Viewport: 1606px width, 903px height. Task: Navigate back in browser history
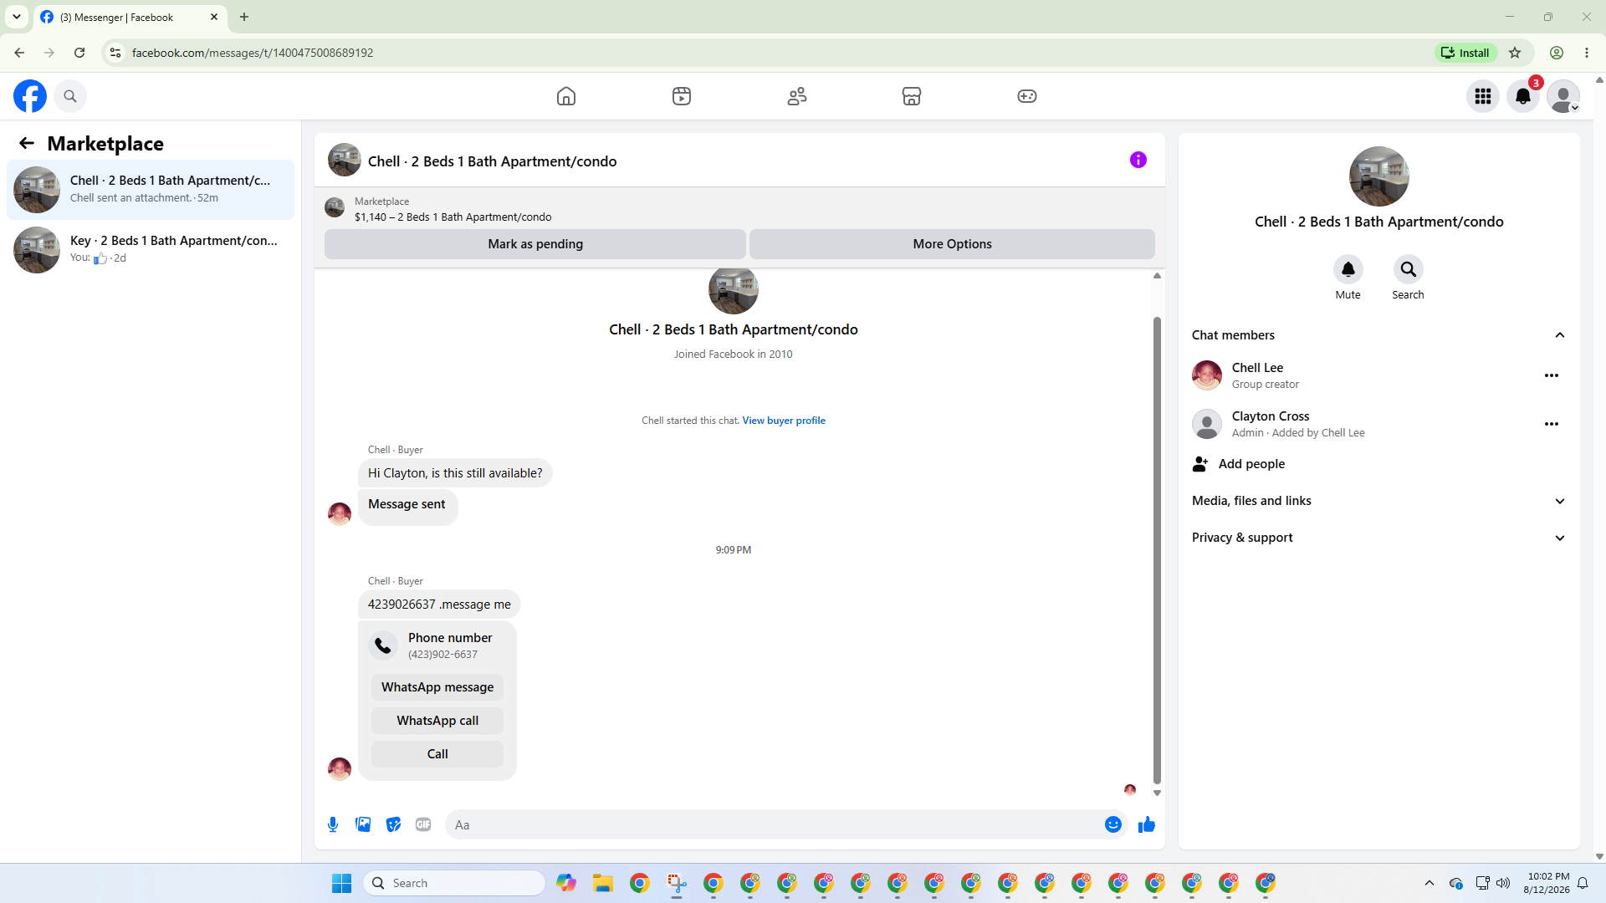pos(19,53)
